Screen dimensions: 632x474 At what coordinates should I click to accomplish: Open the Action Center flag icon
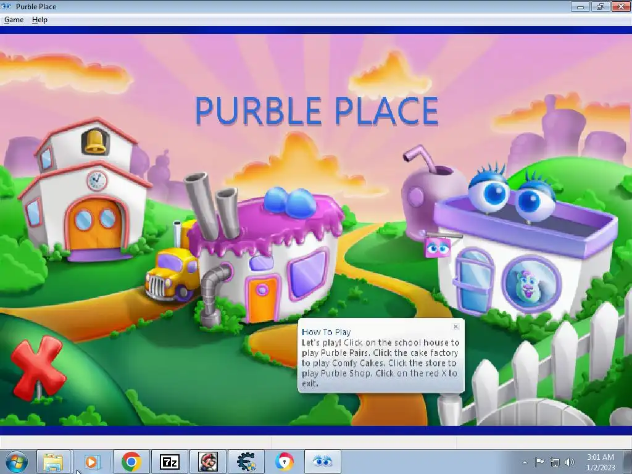(x=539, y=462)
